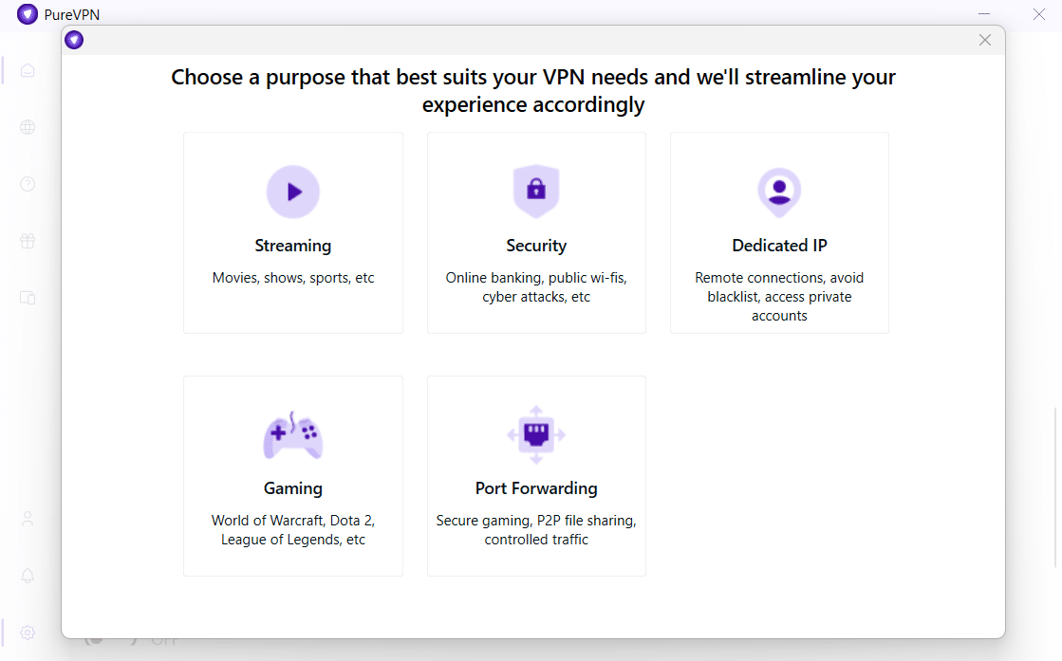The height and width of the screenshot is (661, 1062).
Task: Click the Security shield lock icon
Action: [535, 191]
